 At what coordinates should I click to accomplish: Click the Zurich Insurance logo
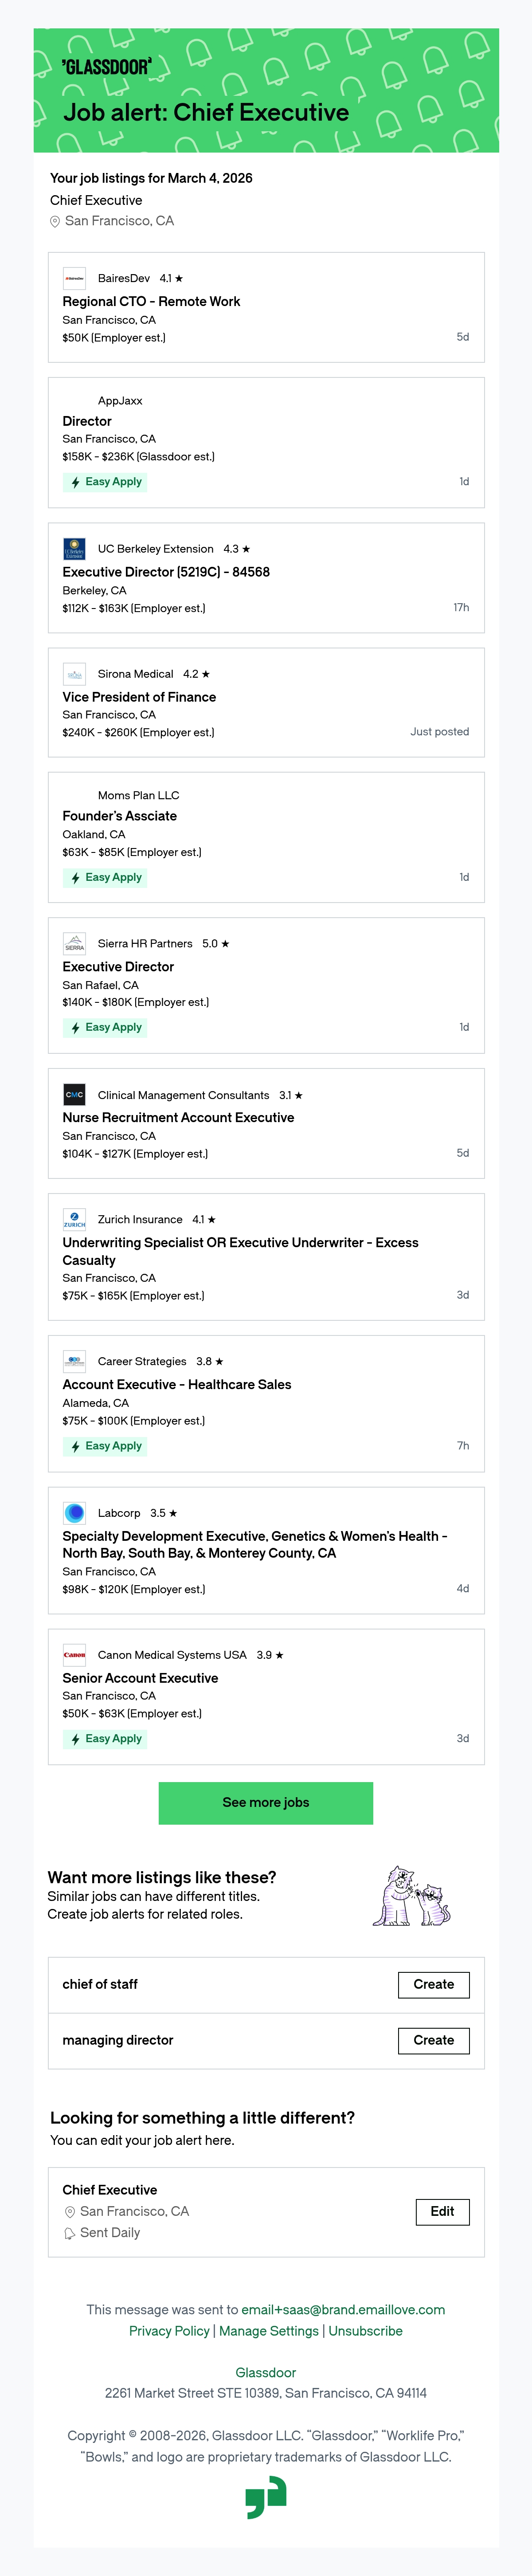(x=74, y=1219)
